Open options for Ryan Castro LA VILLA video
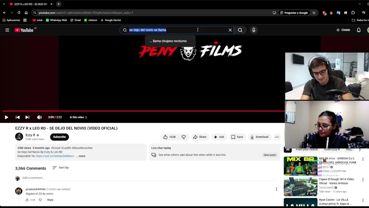 pos(363,200)
